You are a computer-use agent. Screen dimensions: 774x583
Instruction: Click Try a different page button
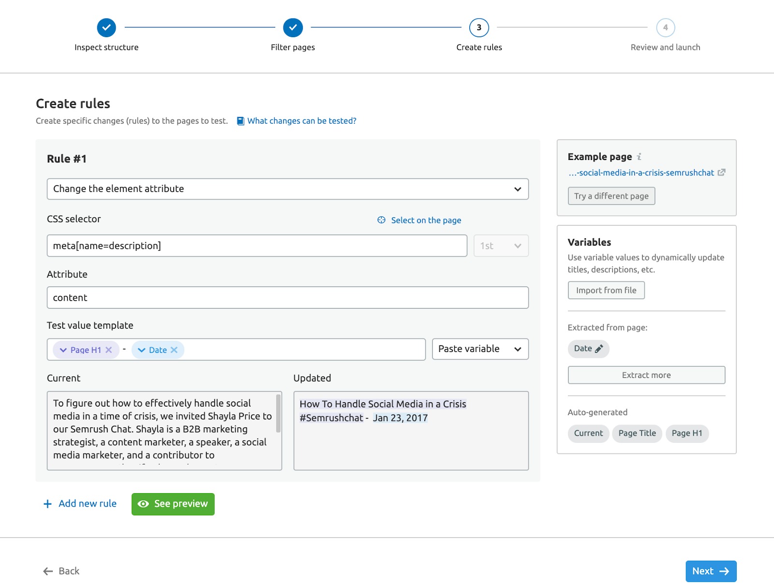(611, 196)
